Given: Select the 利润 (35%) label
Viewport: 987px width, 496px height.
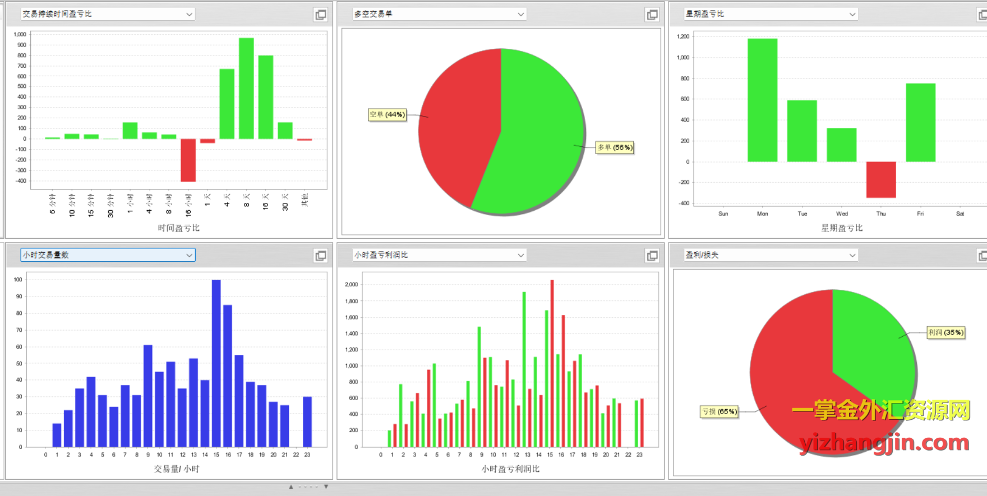Looking at the screenshot, I should [946, 332].
